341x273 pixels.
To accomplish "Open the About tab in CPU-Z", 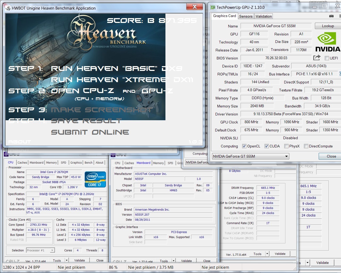I will [x=99, y=162].
